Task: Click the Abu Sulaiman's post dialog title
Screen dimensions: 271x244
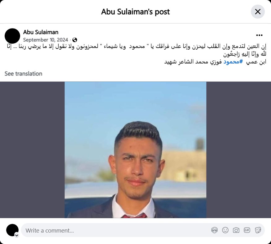Action: click(x=135, y=12)
